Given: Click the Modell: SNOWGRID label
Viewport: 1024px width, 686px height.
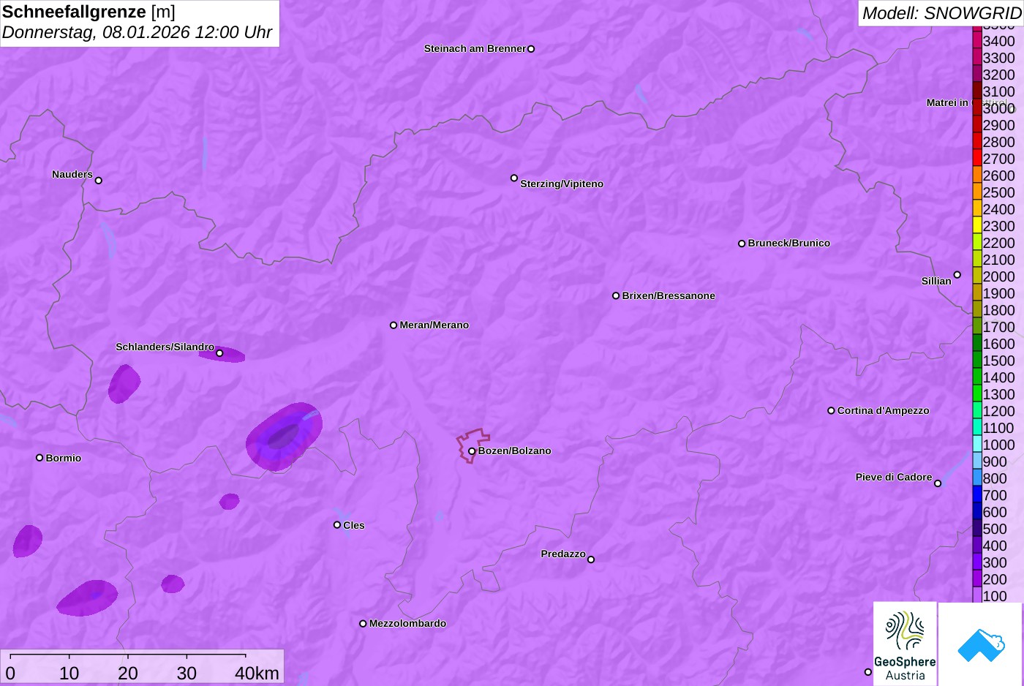Looking at the screenshot, I should coord(941,13).
